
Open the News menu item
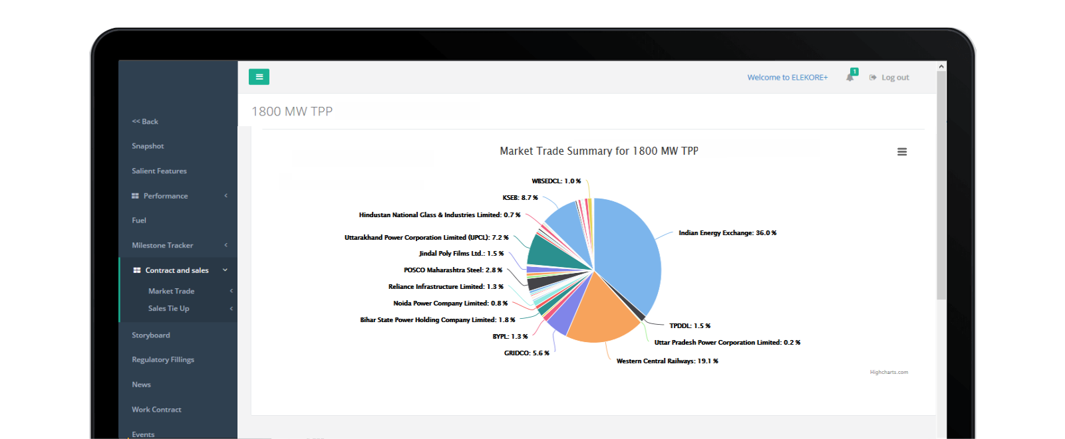pos(141,385)
